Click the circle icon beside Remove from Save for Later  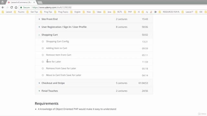pos(43,68)
